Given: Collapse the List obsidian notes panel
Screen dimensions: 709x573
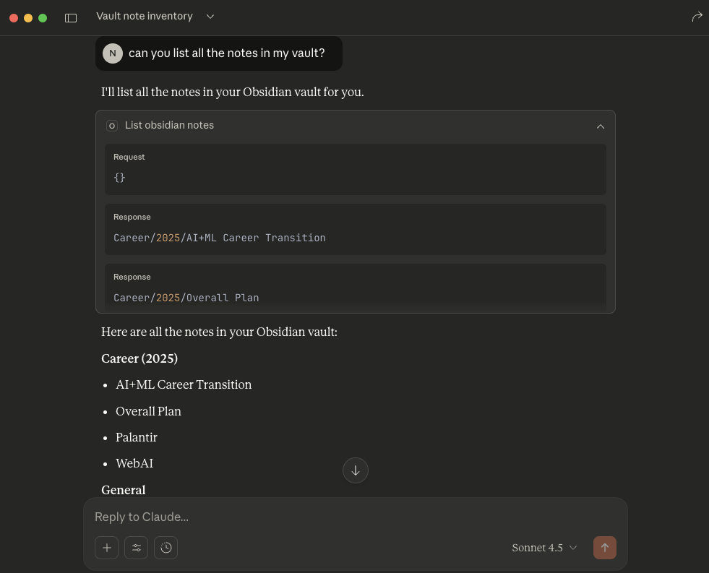Looking at the screenshot, I should [600, 126].
